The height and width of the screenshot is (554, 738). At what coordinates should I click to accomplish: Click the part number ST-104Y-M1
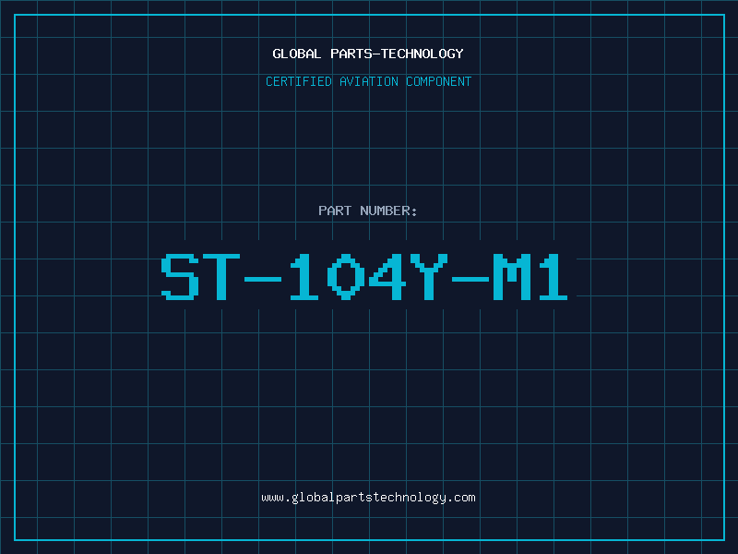[x=364, y=276]
